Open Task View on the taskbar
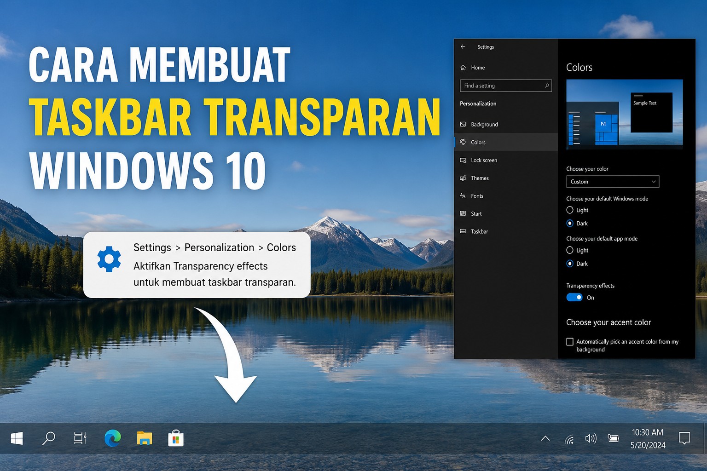Image resolution: width=707 pixels, height=471 pixels. coord(80,438)
